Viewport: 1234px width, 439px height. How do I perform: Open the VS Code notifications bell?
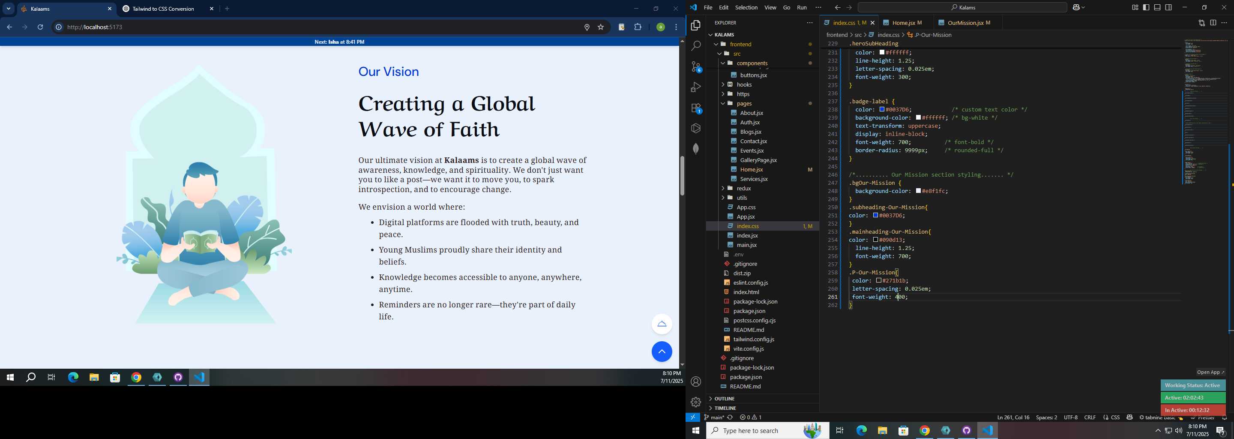(x=1225, y=418)
